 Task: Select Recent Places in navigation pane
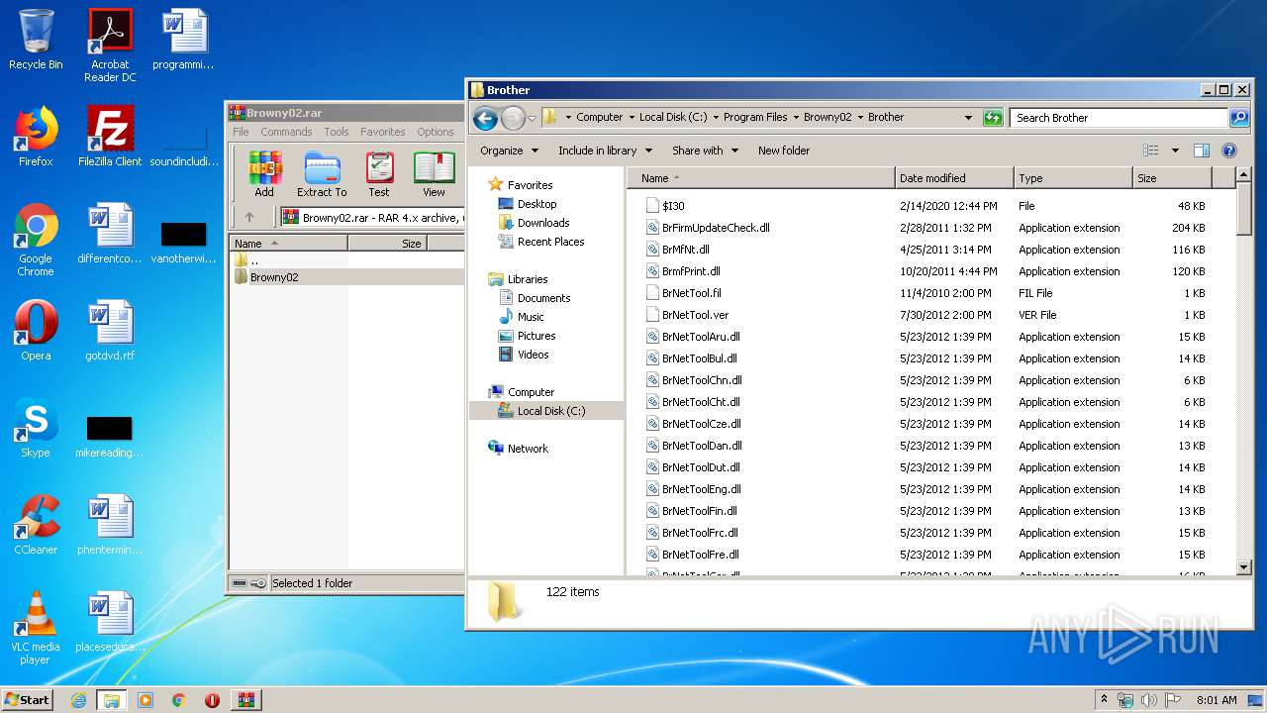pos(550,242)
